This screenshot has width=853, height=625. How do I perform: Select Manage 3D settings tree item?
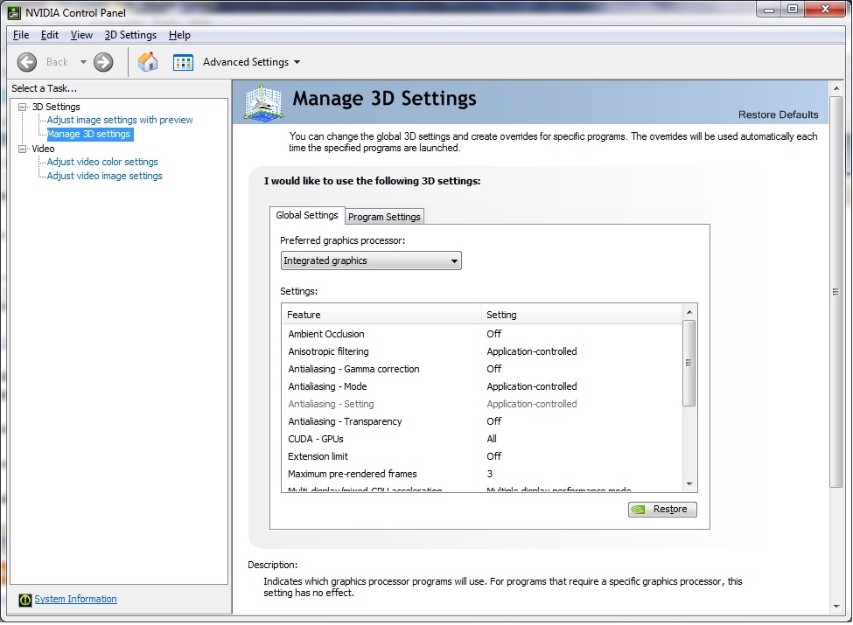[x=88, y=135]
